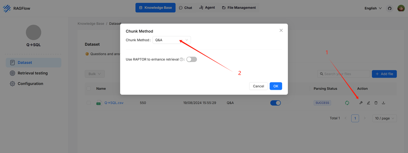Check the checkbox beside Q→SQL.csv row
Screen dimensions: 408x153
pyautogui.click(x=89, y=103)
